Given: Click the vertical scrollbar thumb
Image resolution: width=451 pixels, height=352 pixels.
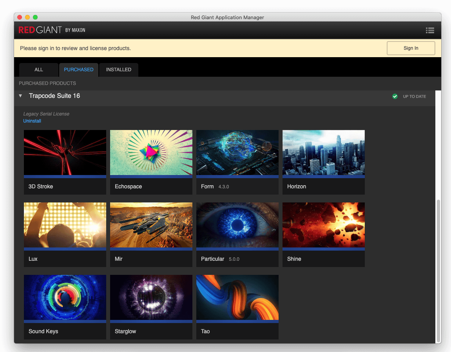Looking at the screenshot, I should point(438,271).
